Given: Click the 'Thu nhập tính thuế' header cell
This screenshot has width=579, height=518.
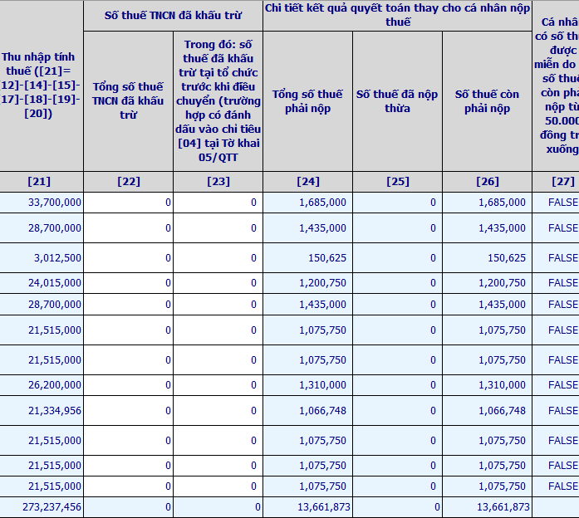Looking at the screenshot, I should click(x=40, y=86).
